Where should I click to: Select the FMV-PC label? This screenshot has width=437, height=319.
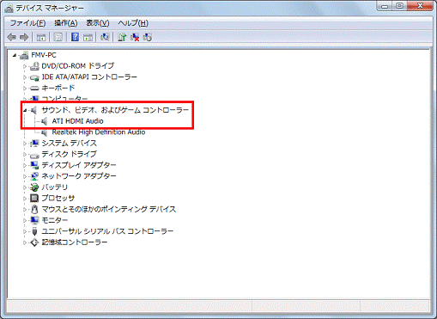(44, 55)
